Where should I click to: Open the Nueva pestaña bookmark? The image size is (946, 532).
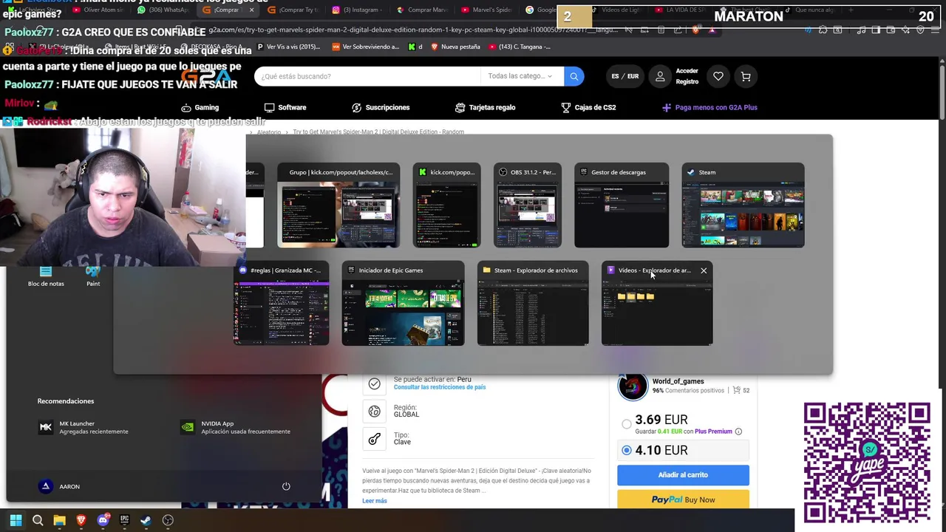point(455,47)
